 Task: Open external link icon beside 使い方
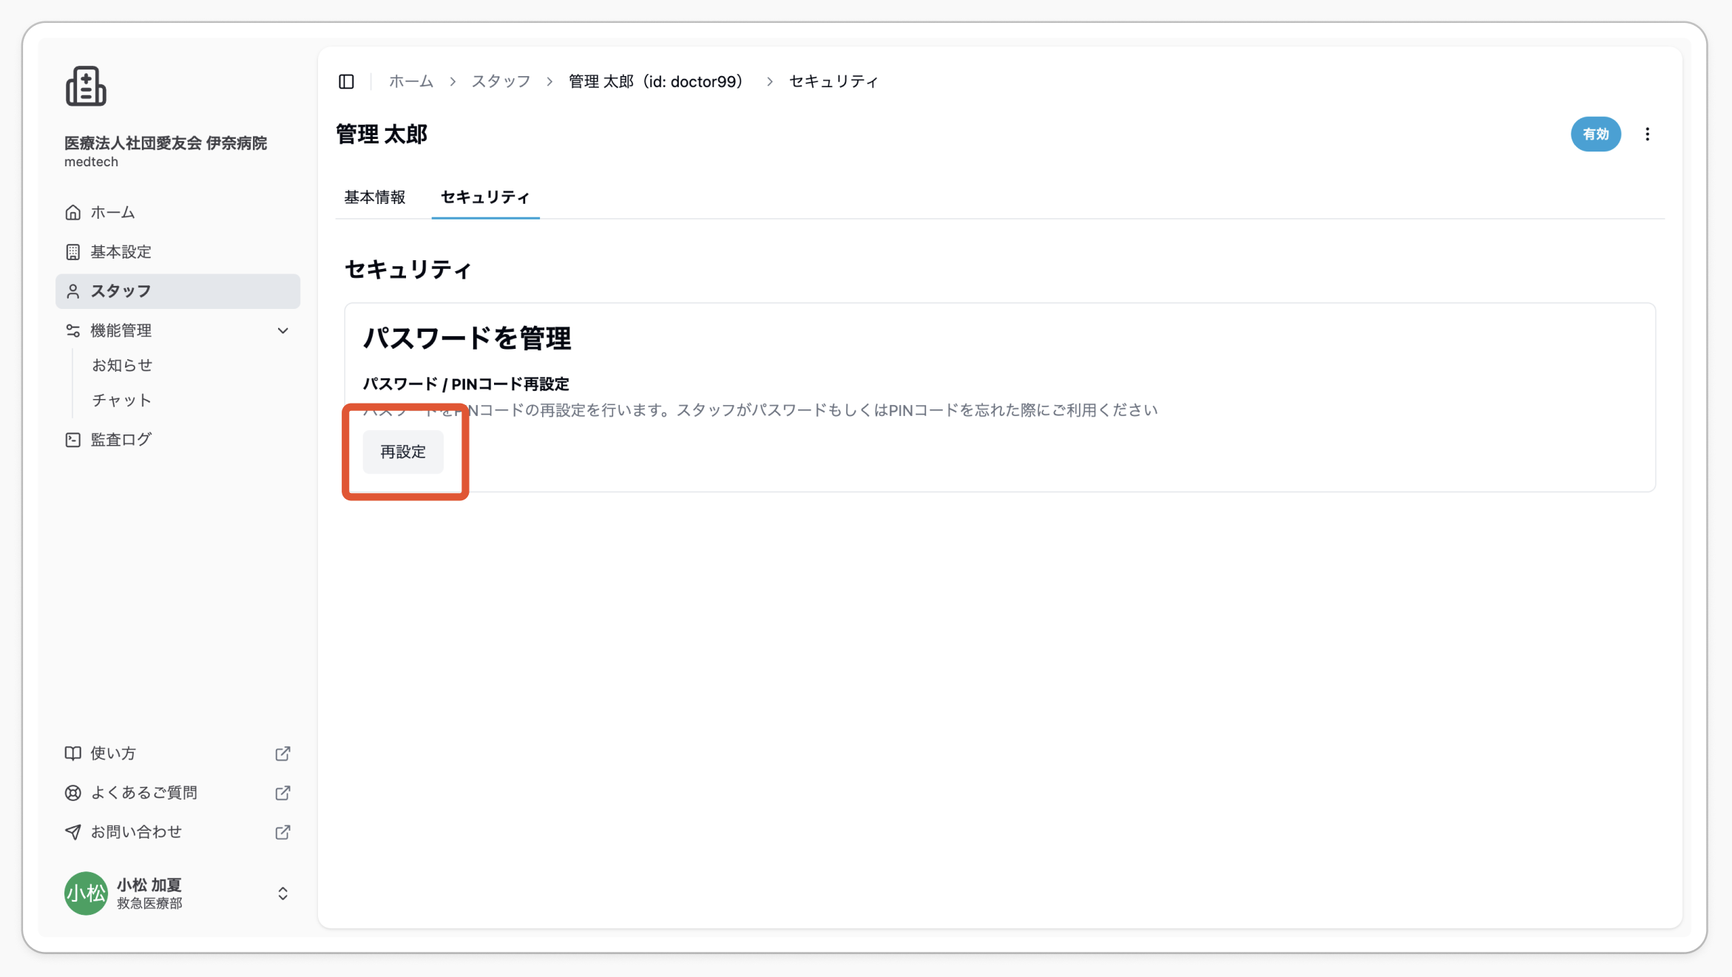[283, 753]
